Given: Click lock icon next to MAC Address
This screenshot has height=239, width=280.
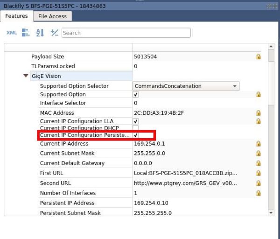Looking at the screenshot, I should point(258,112).
